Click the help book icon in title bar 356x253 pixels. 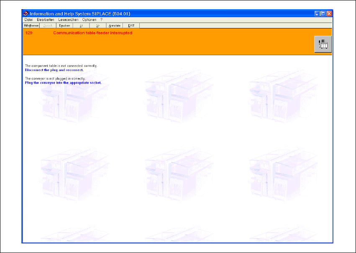click(x=26, y=14)
